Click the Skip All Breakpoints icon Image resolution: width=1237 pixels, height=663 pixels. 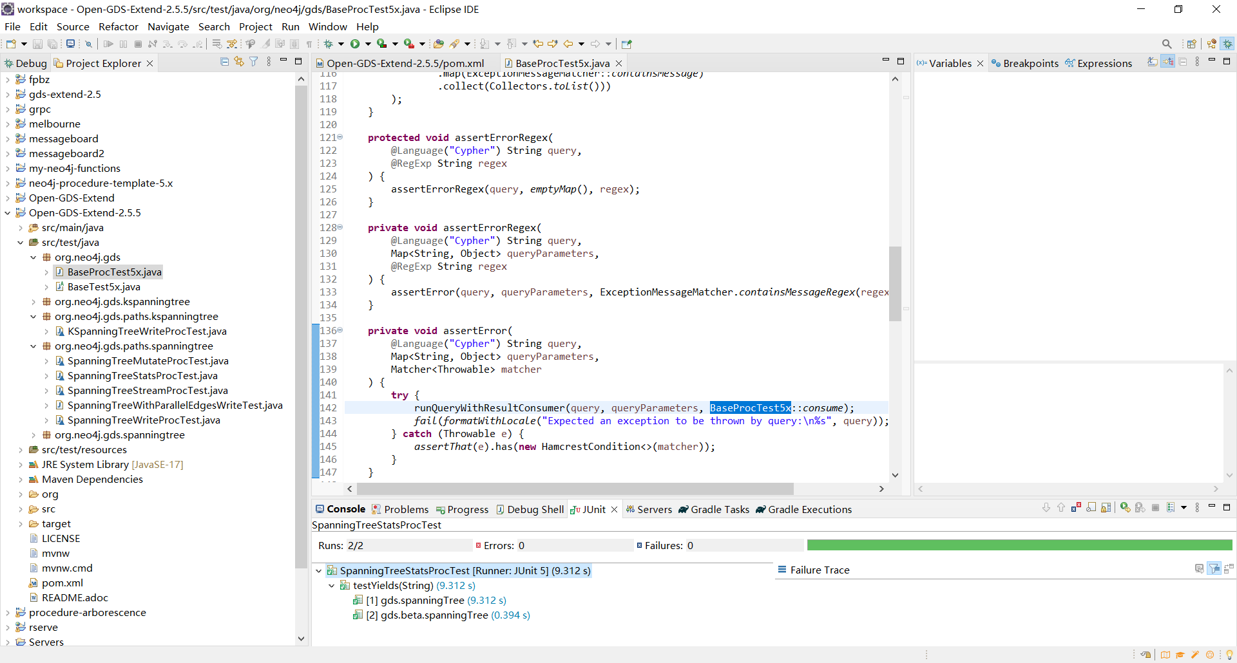89,44
